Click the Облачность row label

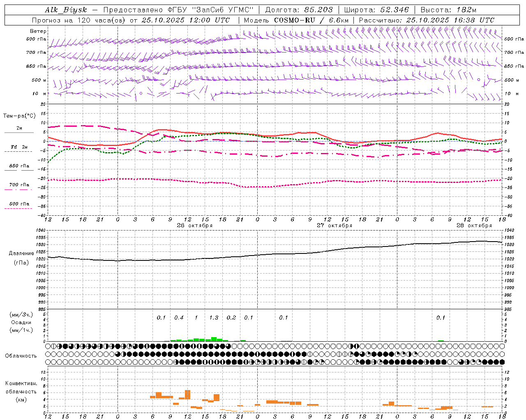pos(21,356)
